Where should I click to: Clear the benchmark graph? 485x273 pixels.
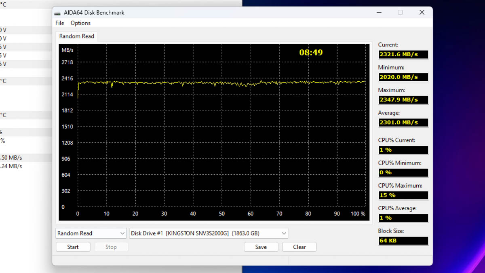point(299,247)
